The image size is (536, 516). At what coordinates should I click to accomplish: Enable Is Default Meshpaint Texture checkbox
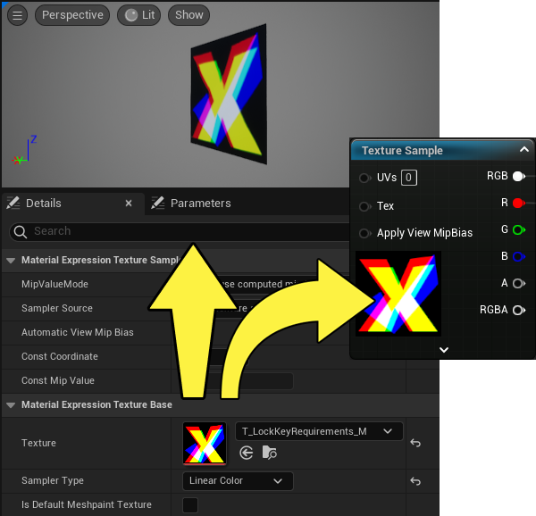coord(190,505)
